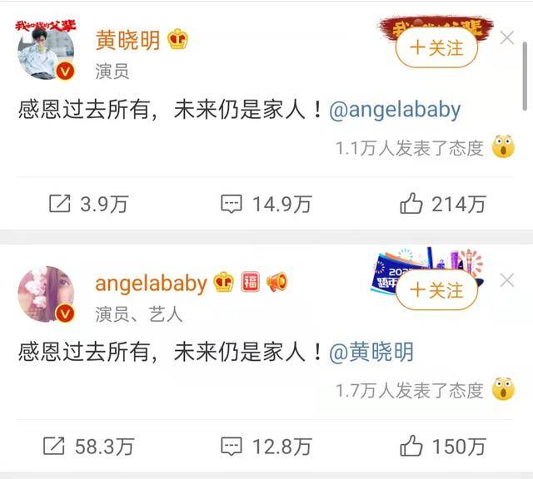Dismiss 黄晓明's post with the X
Viewport: 533px width, 479px height.
tap(507, 37)
